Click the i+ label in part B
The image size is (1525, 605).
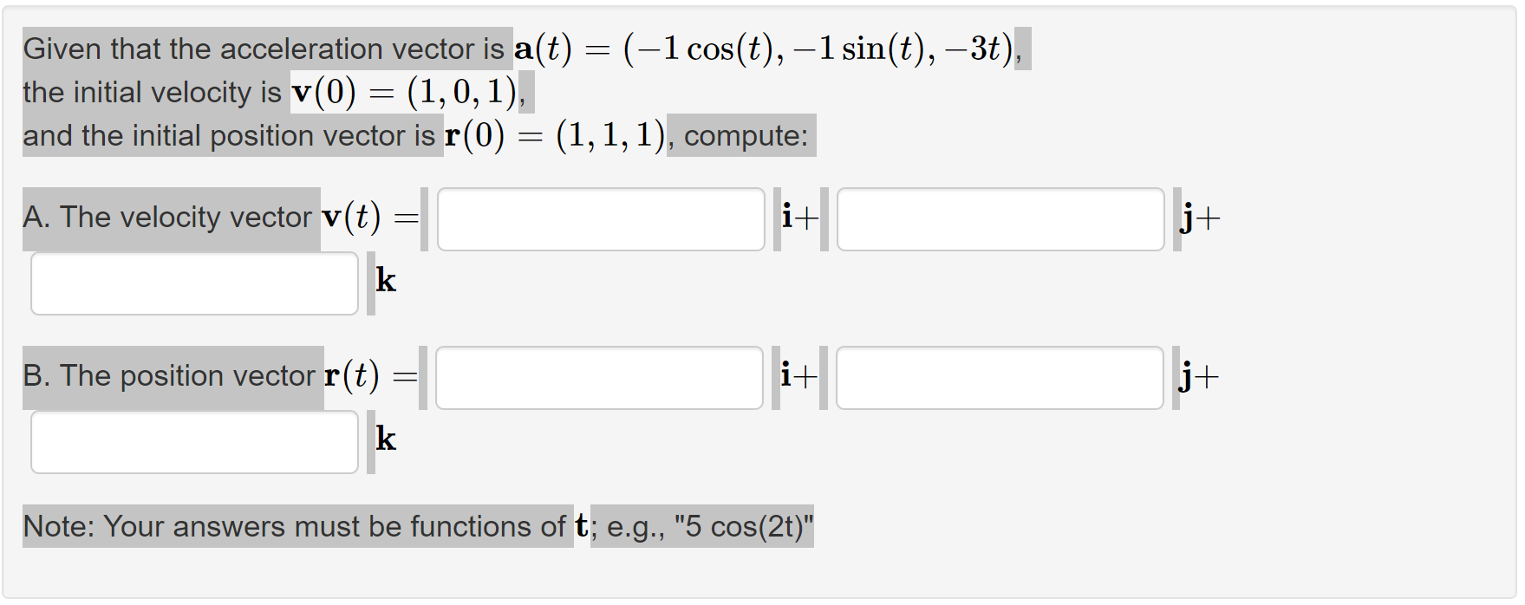pos(798,375)
